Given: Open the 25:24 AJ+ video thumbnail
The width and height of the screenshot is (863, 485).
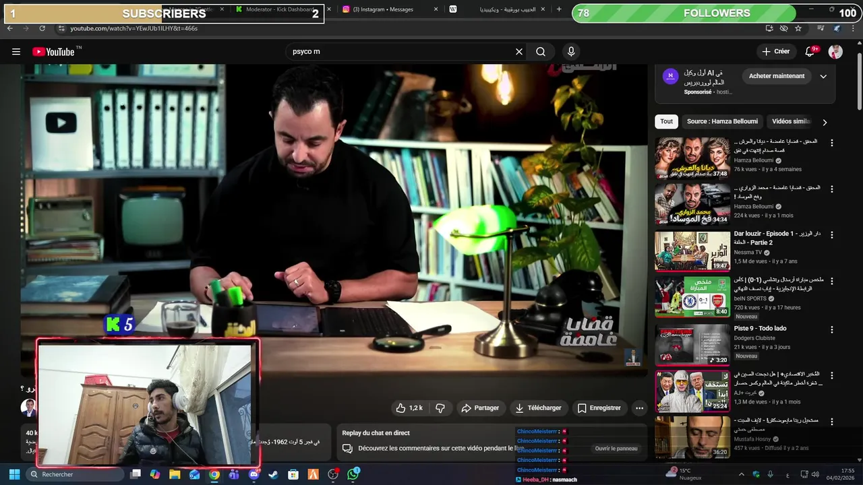Looking at the screenshot, I should 692,391.
